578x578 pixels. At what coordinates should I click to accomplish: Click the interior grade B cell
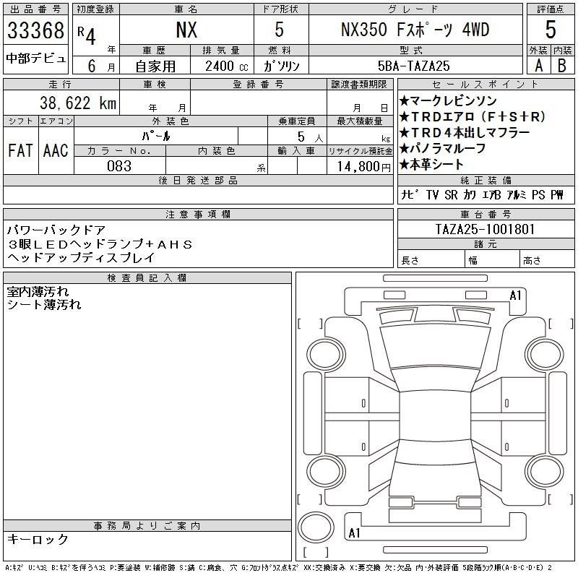562,65
